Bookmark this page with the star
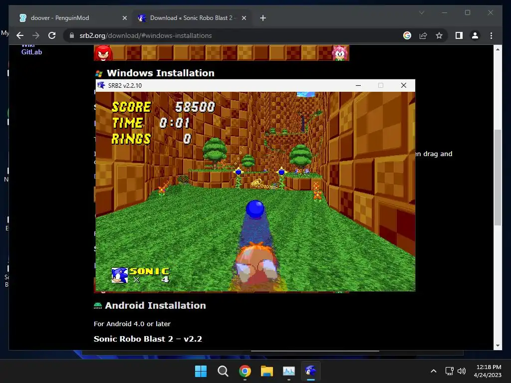 point(439,35)
